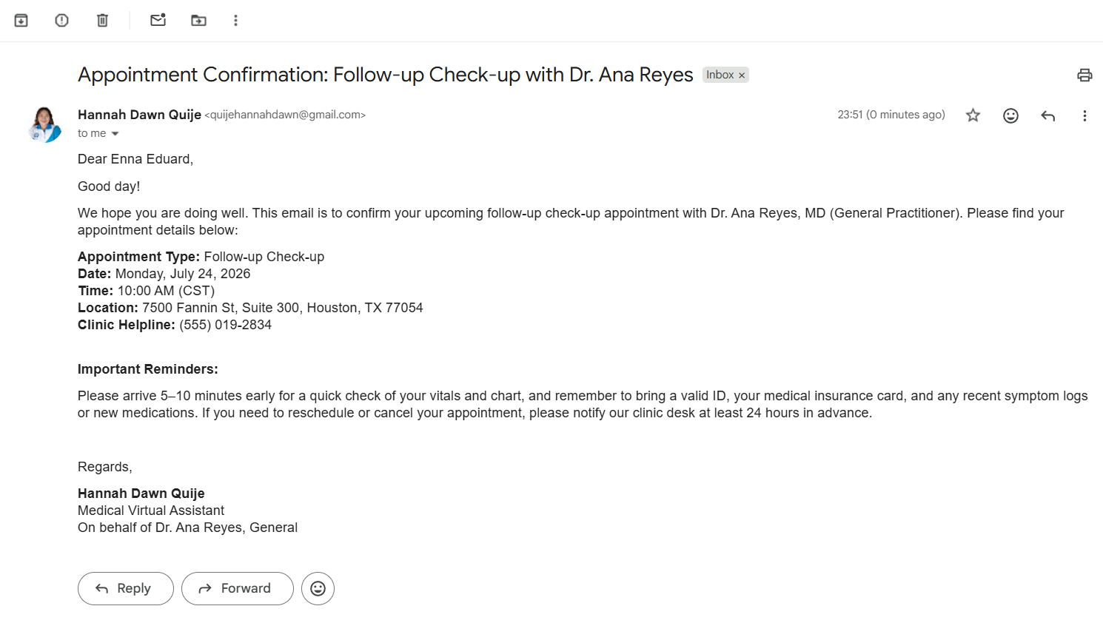The width and height of the screenshot is (1103, 623).
Task: Print the email with the printer icon
Action: tap(1084, 75)
